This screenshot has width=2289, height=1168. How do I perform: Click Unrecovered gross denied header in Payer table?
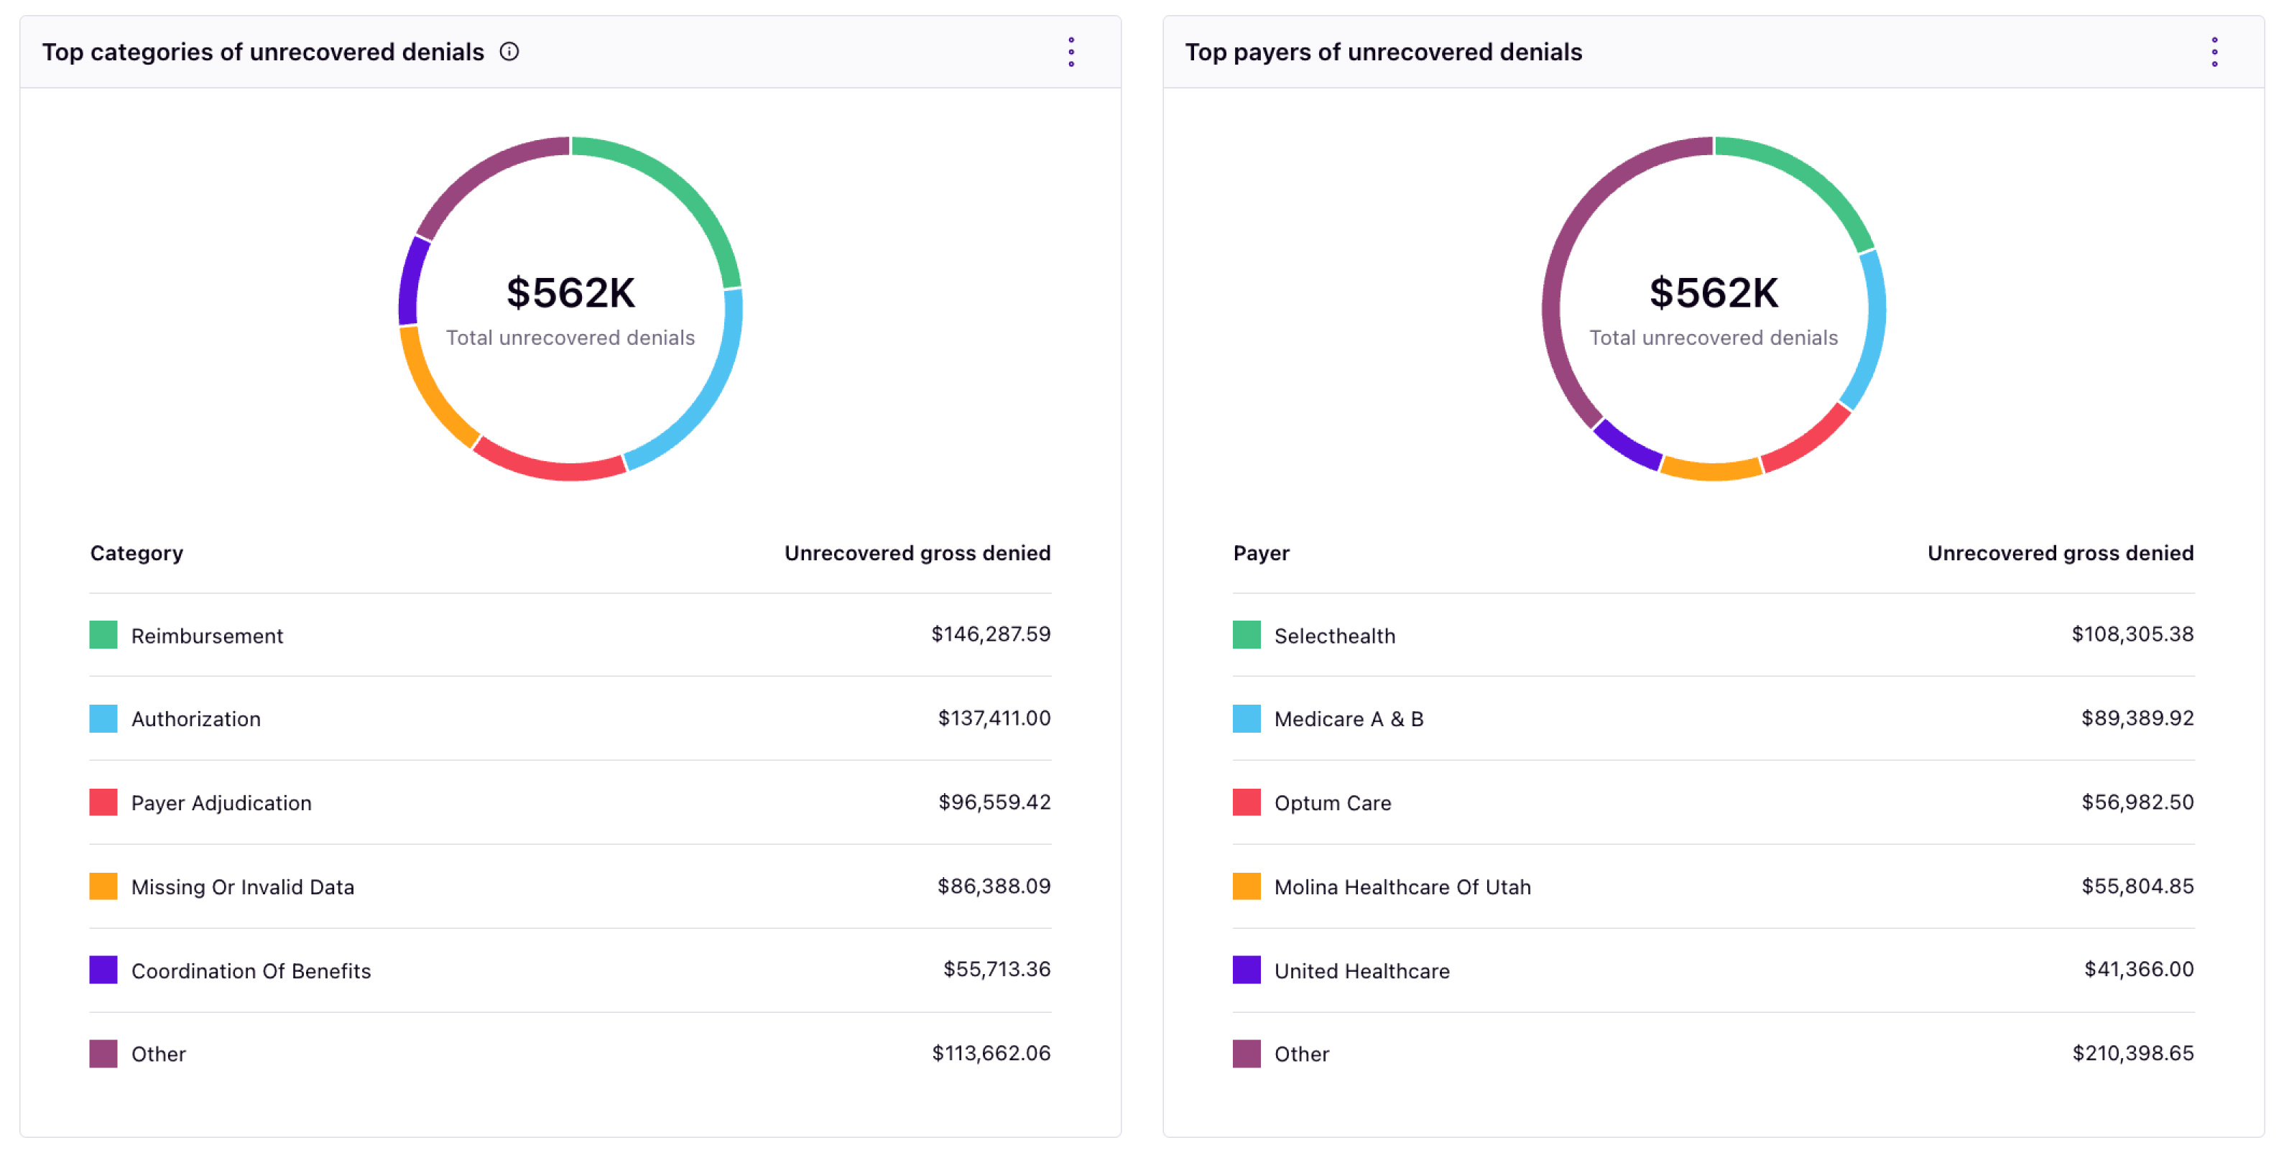2061,553
